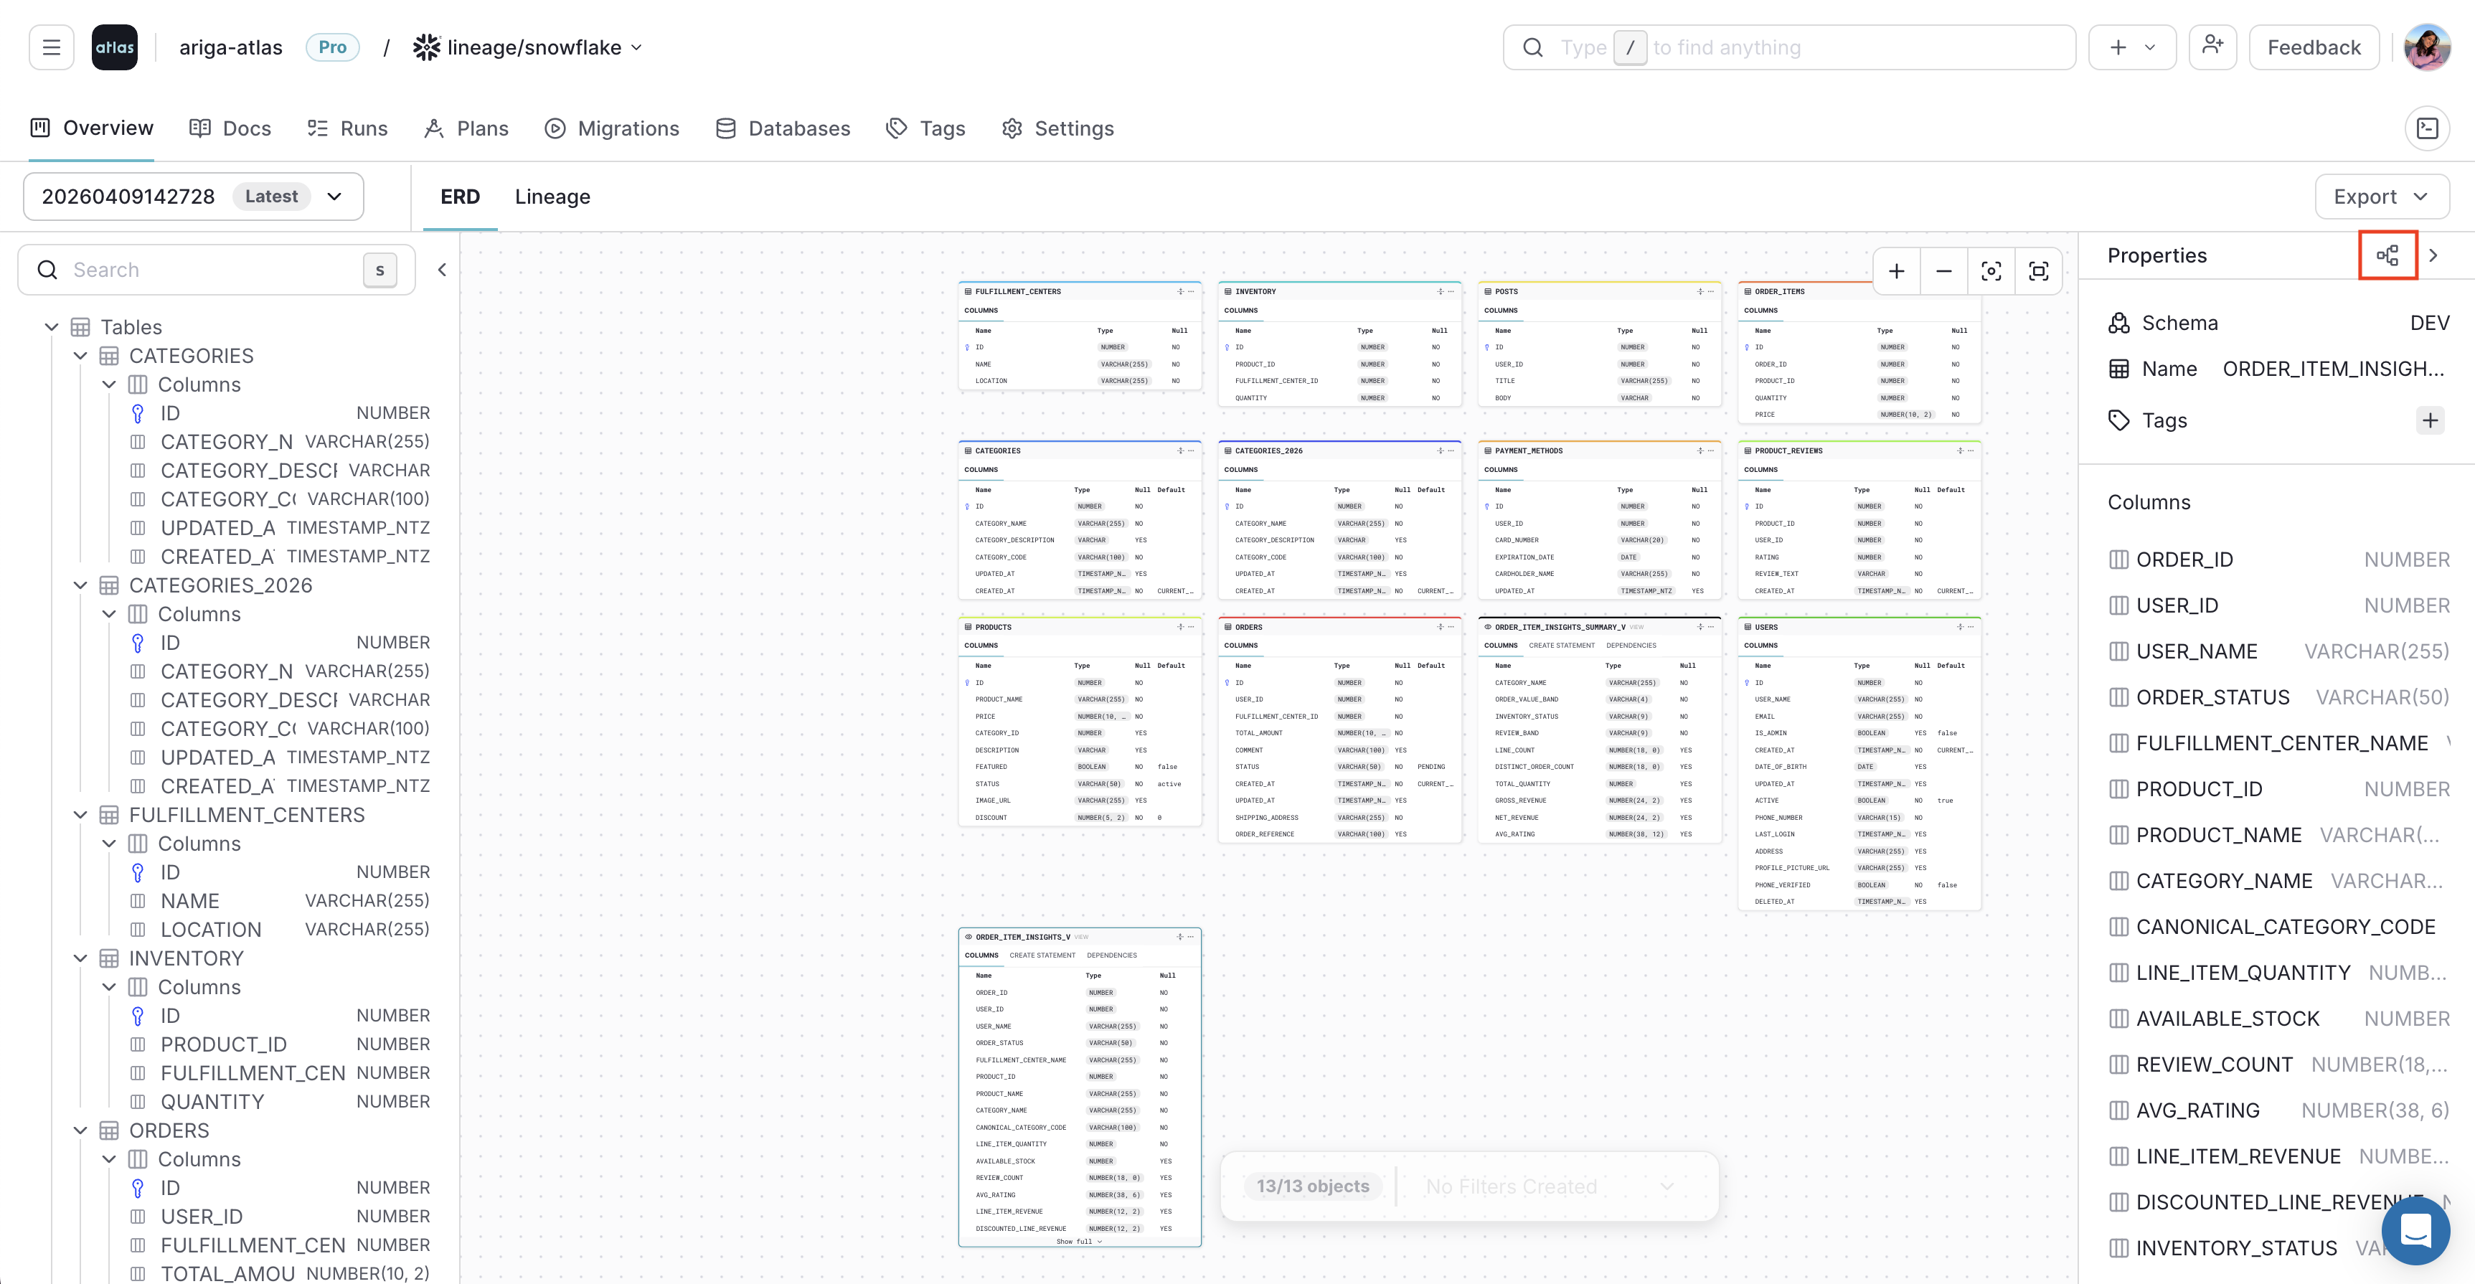Open the invite user icon near the search bar
The image size is (2475, 1284).
click(2212, 46)
